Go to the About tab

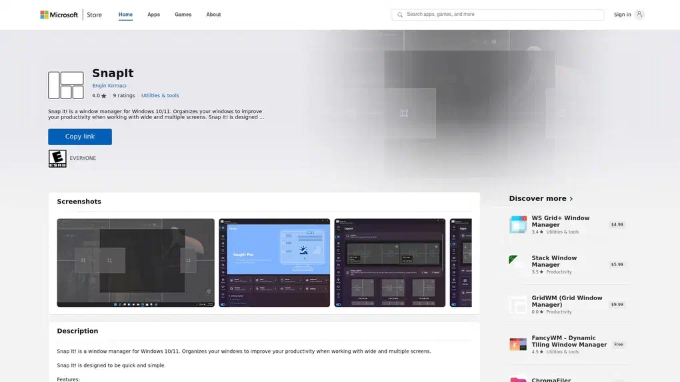click(213, 14)
